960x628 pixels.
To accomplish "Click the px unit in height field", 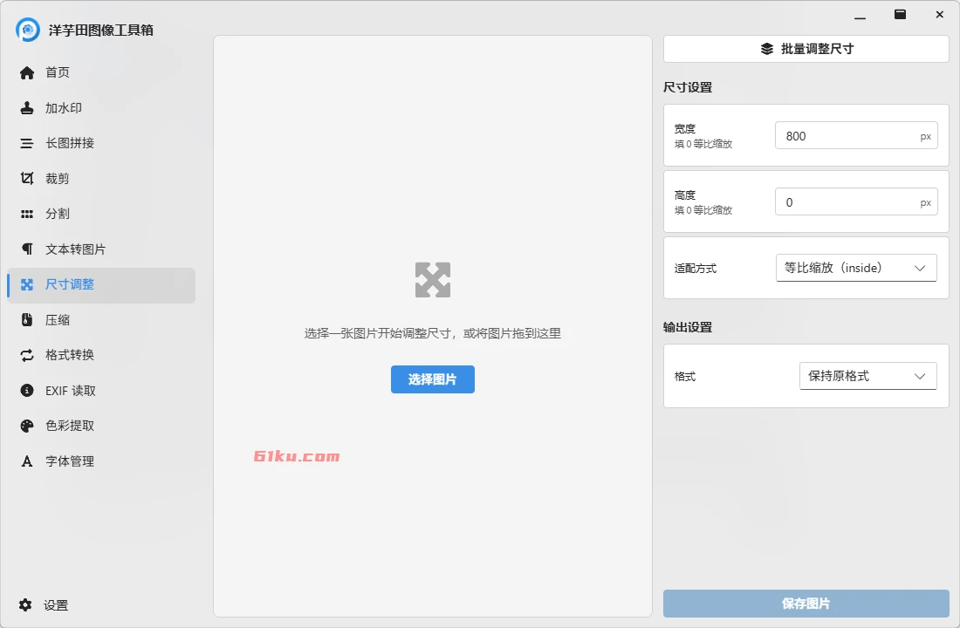I will (926, 203).
